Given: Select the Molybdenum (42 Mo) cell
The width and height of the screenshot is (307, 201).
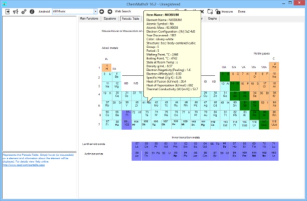Looking at the screenshot, I should [x=156, y=106].
